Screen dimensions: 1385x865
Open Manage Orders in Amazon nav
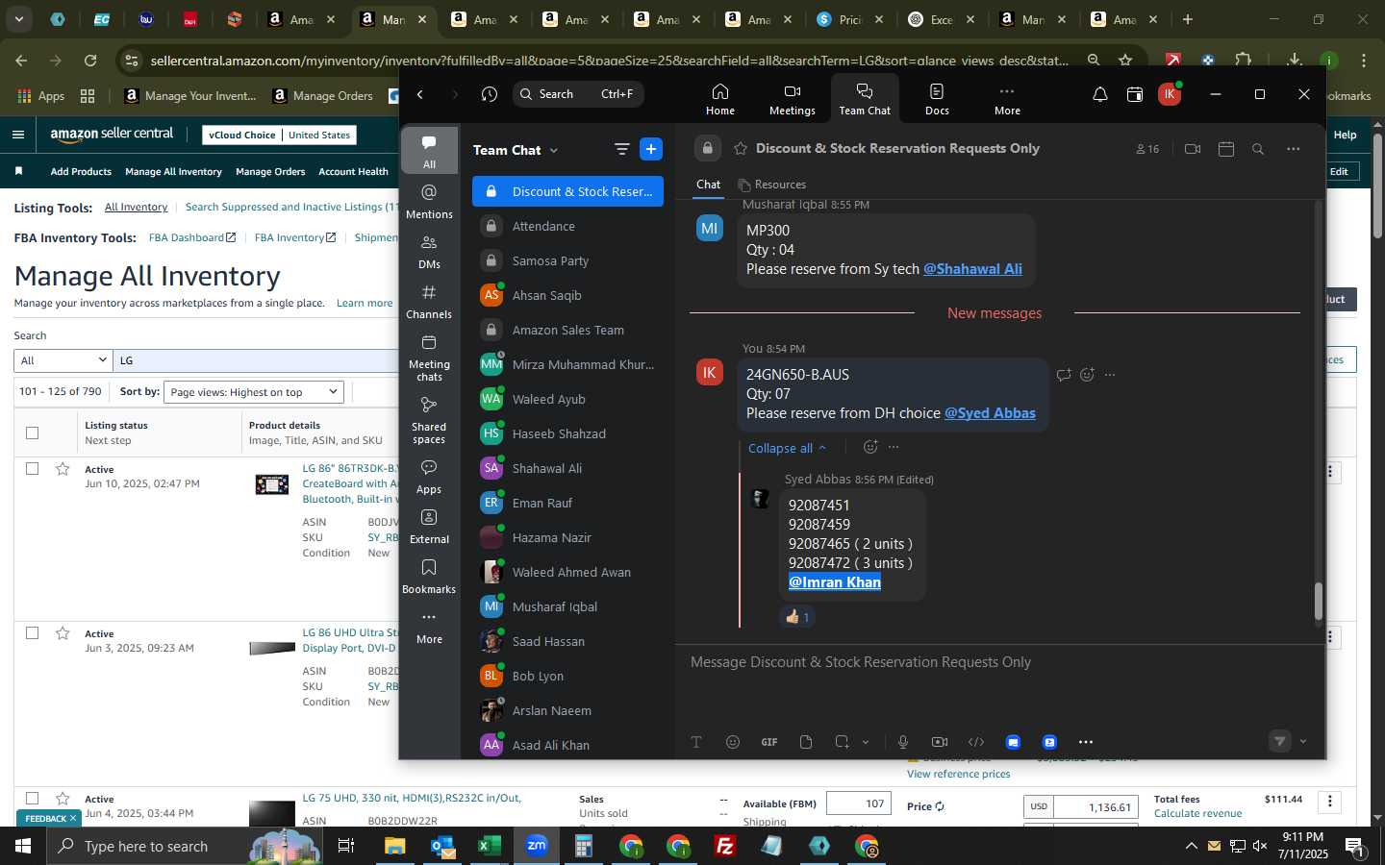269,171
